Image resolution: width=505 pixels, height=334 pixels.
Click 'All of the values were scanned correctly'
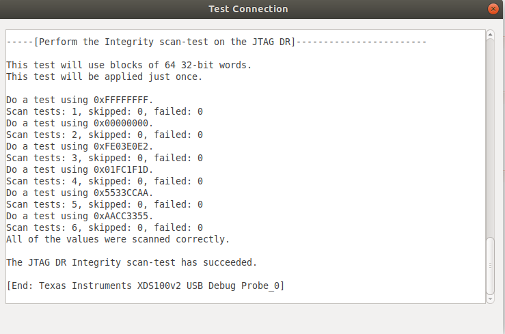[118, 240]
